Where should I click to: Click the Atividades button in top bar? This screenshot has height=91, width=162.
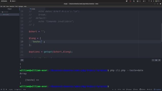pos(4,1)
